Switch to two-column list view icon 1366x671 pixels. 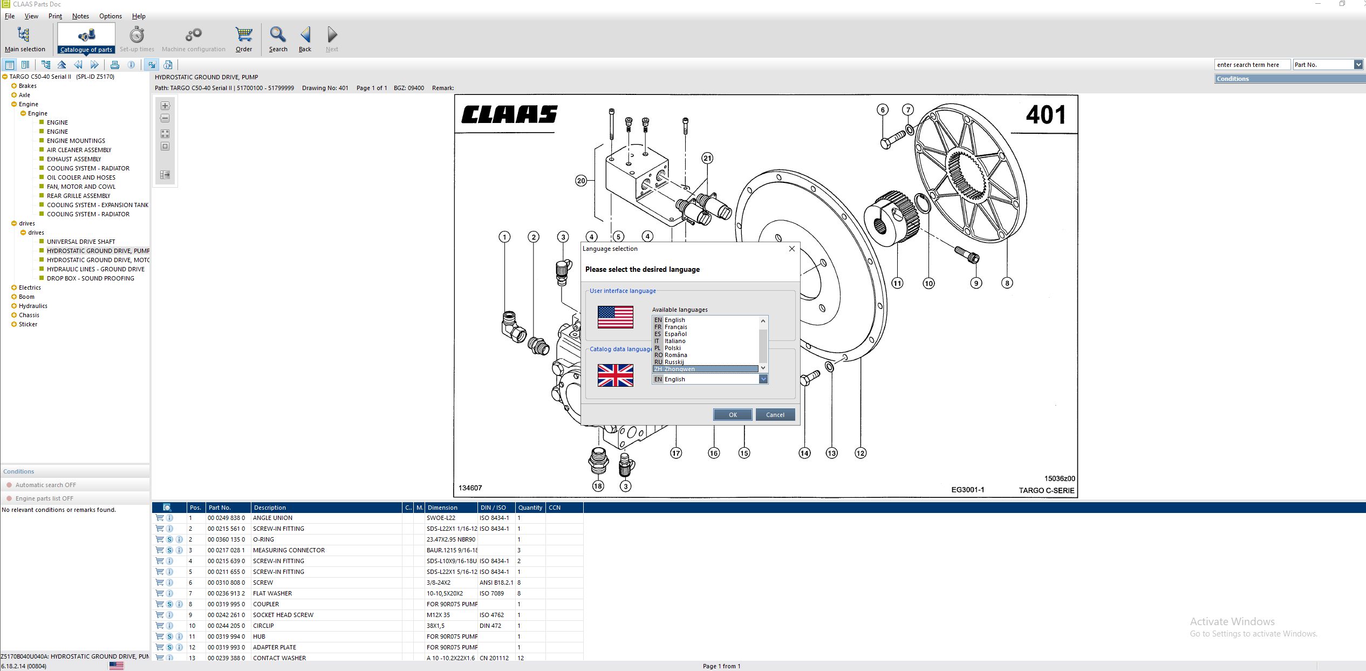(x=25, y=65)
